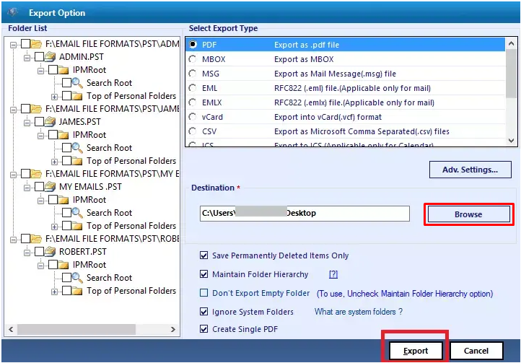This screenshot has height=363, width=521.
Task: Select the PDF export type radio button
Action: click(193, 44)
